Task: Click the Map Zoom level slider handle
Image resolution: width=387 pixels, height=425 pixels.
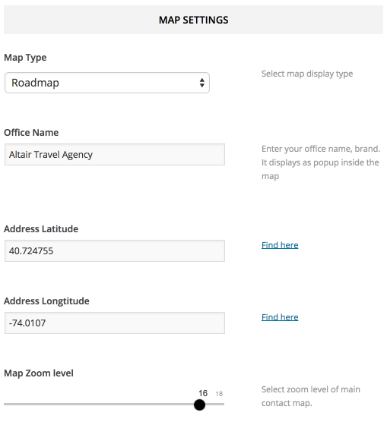Action: 199,405
